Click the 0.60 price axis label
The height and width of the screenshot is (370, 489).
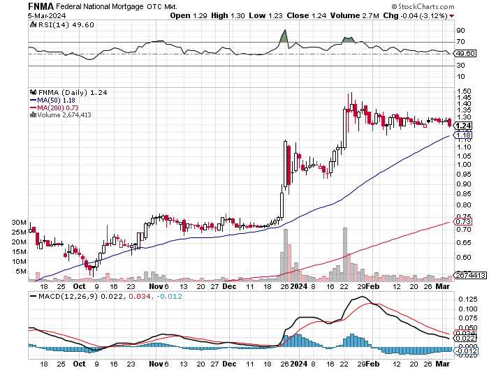[x=464, y=258]
